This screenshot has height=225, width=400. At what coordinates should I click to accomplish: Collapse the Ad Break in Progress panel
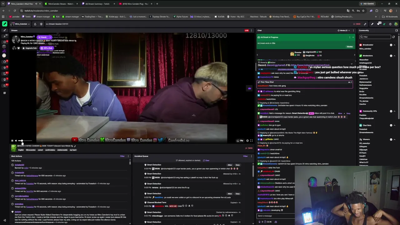(353, 37)
